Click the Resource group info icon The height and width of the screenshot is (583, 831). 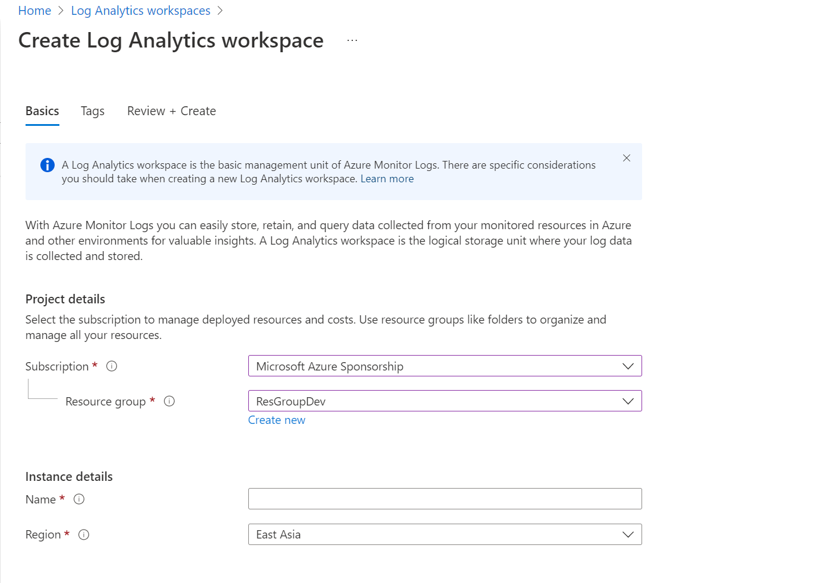click(x=169, y=401)
